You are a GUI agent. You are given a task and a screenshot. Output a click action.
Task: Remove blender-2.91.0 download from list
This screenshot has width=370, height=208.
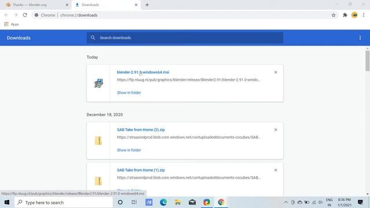tap(276, 72)
